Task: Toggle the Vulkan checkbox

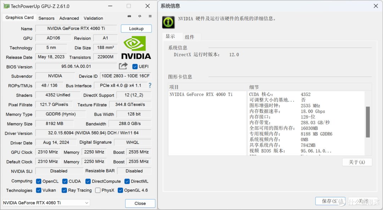Action: click(39, 190)
